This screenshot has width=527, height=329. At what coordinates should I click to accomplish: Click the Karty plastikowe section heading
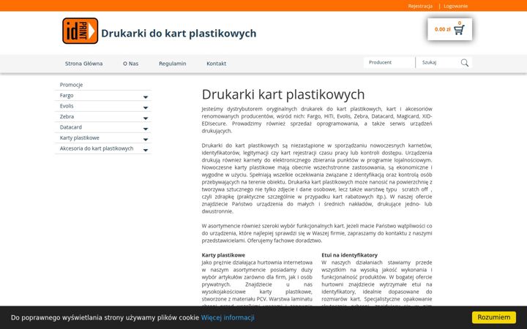click(223, 255)
